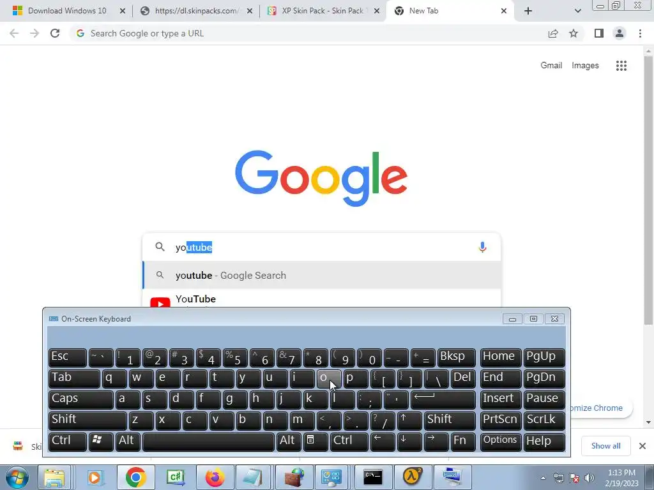The image size is (654, 490).
Task: Click the keyboard Help key
Action: tap(544, 442)
